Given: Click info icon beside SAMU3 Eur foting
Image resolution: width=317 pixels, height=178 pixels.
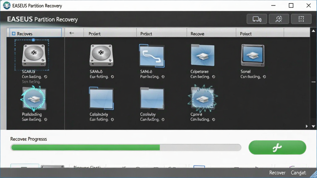Looking at the screenshot, I should (112, 77).
